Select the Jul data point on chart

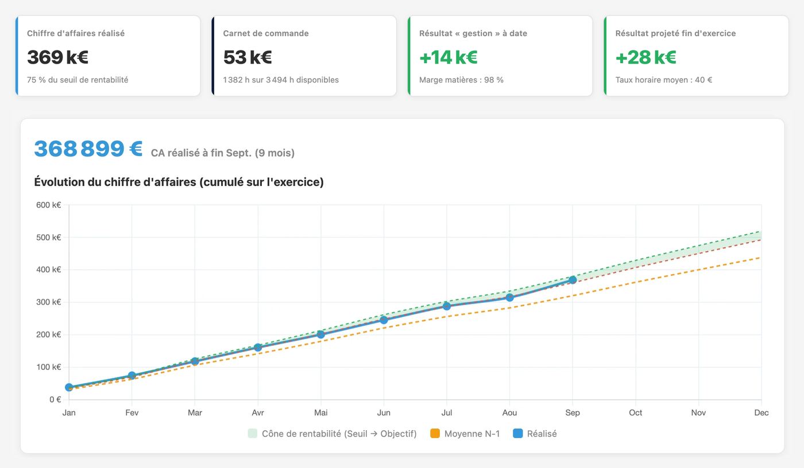pyautogui.click(x=446, y=306)
